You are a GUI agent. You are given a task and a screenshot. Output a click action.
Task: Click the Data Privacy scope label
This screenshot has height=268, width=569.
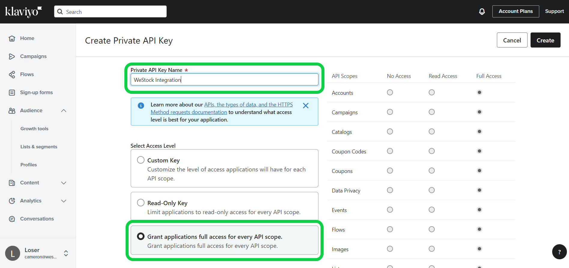click(x=346, y=190)
